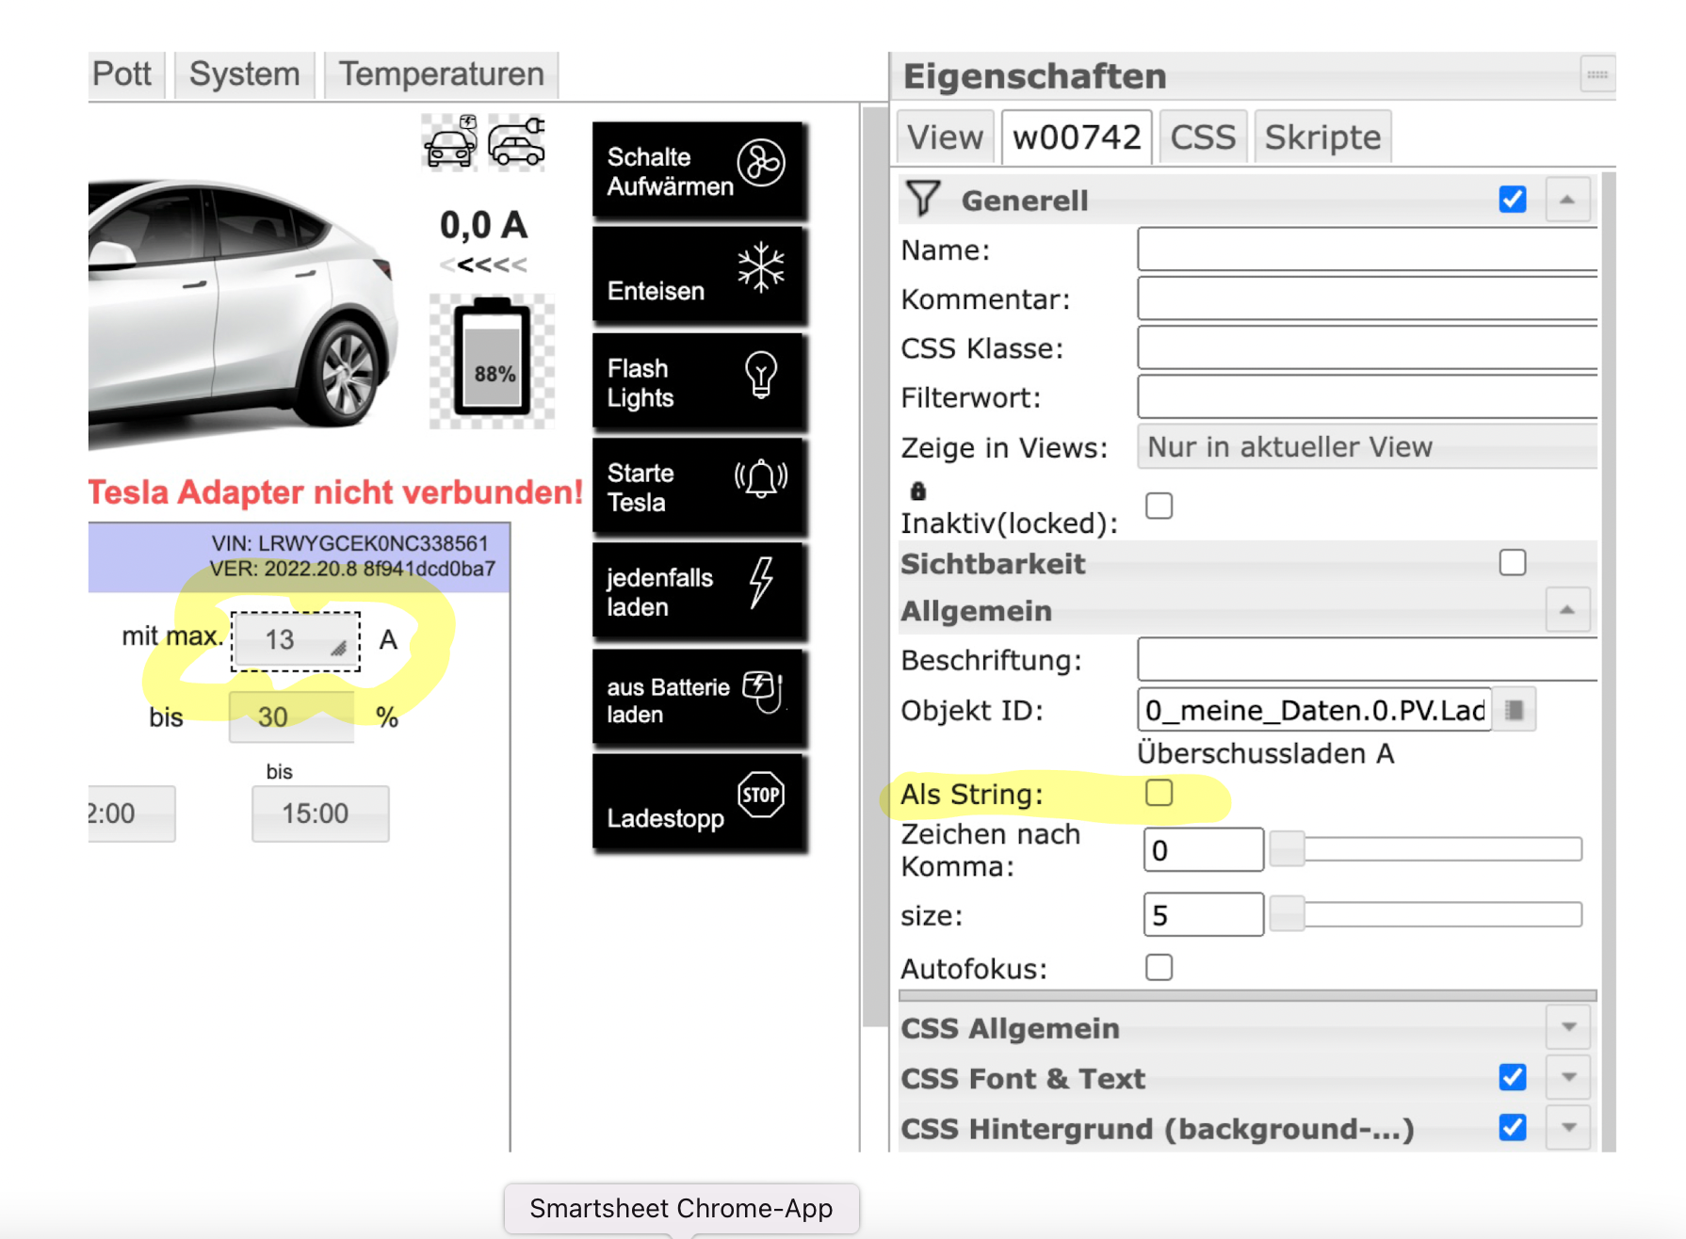Click the STOP sign icon on Ladestopp
The height and width of the screenshot is (1239, 1686).
[761, 795]
